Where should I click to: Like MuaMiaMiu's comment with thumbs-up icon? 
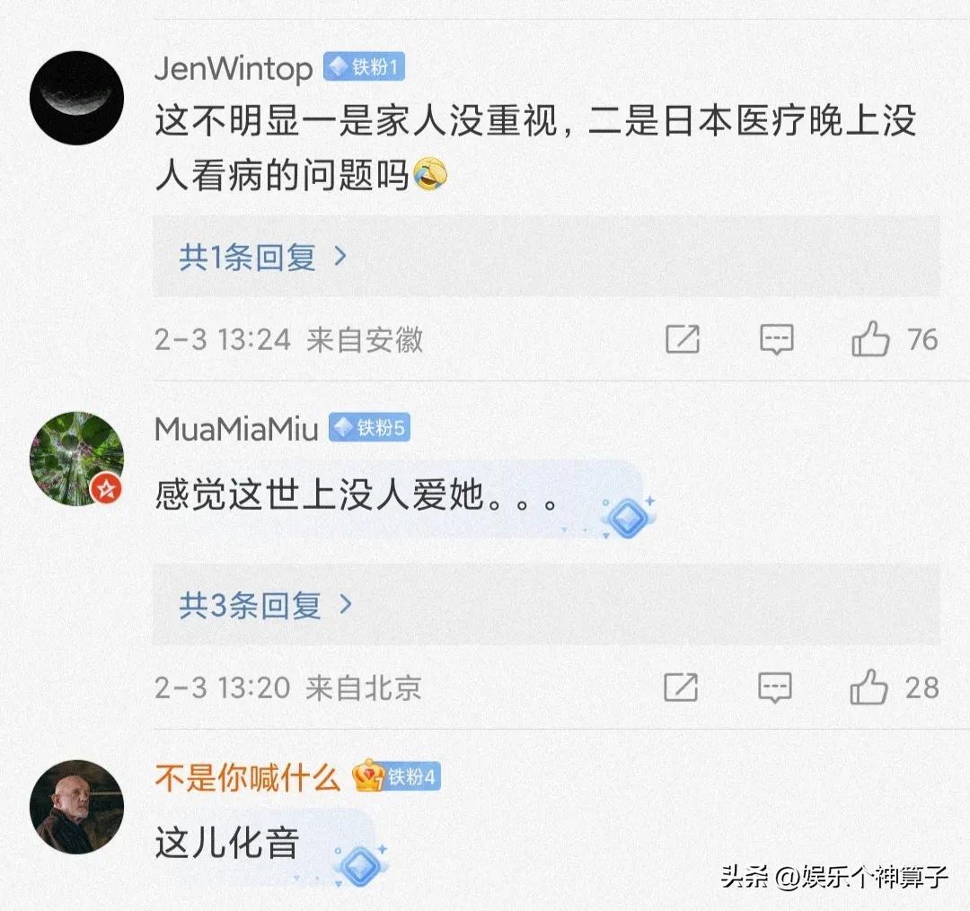tap(869, 687)
